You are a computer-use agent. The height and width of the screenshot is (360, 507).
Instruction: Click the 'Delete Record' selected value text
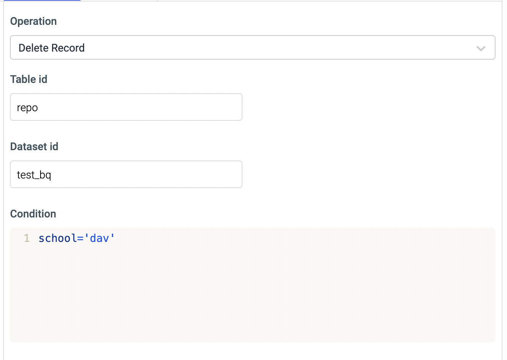52,48
